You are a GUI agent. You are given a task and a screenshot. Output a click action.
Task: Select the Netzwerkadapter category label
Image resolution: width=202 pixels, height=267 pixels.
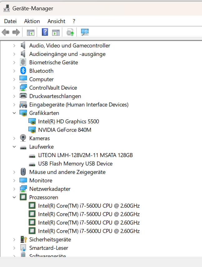(50, 189)
